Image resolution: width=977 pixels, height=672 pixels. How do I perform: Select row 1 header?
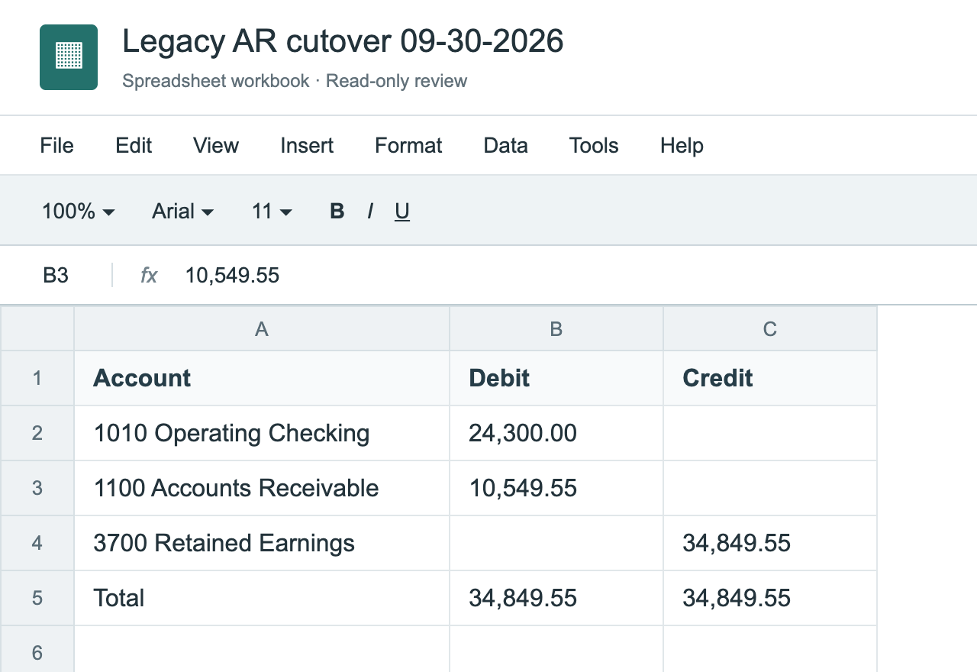click(x=37, y=378)
